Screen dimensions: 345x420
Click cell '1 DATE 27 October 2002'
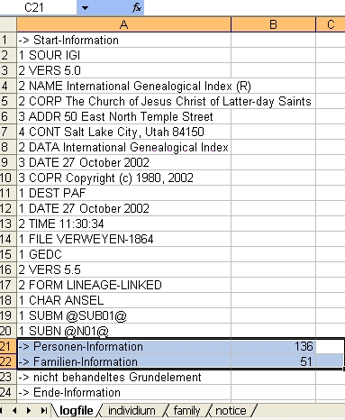pyautogui.click(x=123, y=208)
